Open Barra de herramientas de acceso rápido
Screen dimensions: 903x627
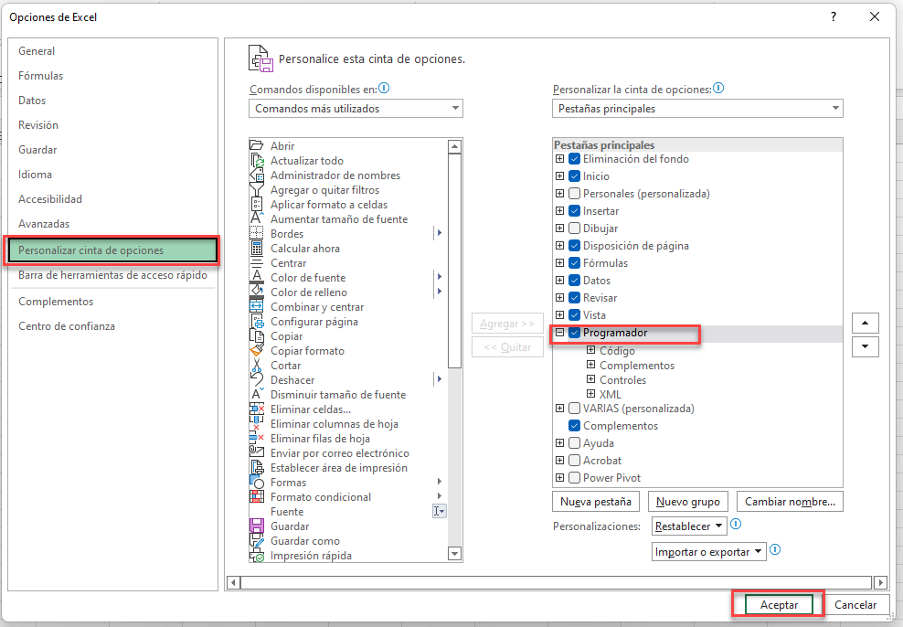pyautogui.click(x=113, y=275)
